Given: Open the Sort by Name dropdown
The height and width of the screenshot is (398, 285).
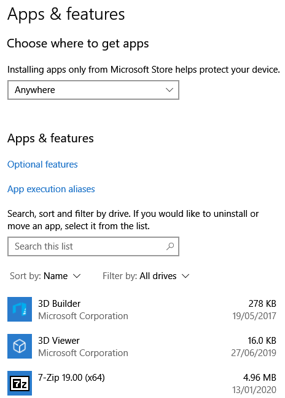Looking at the screenshot, I should [x=45, y=276].
